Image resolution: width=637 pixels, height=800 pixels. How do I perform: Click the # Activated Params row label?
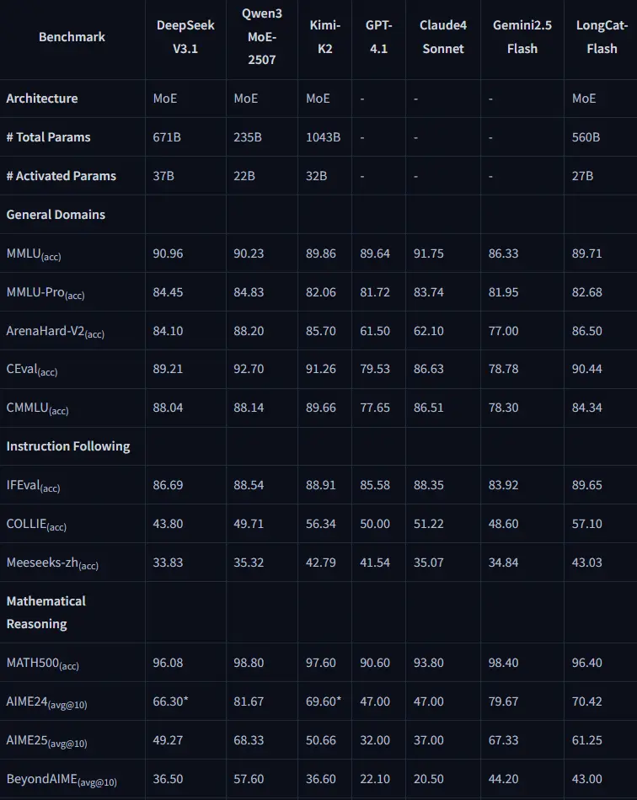61,176
